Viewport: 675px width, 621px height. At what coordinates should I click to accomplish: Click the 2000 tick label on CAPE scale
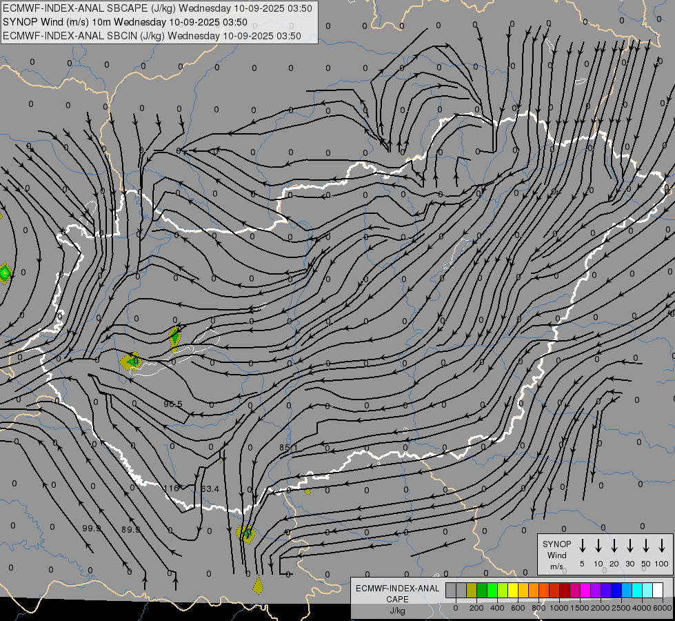coord(601,608)
